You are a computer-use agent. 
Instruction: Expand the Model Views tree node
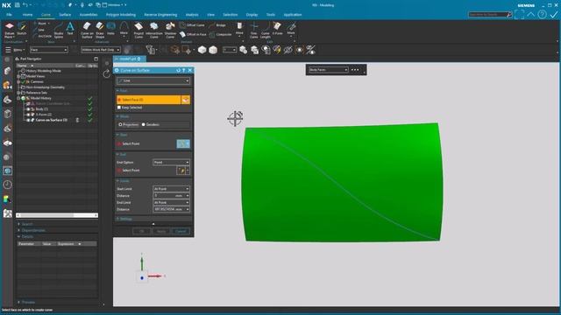[x=18, y=76]
